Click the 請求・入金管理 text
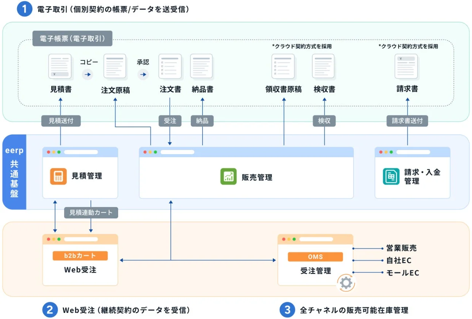The height and width of the screenshot is (319, 472). click(x=422, y=177)
